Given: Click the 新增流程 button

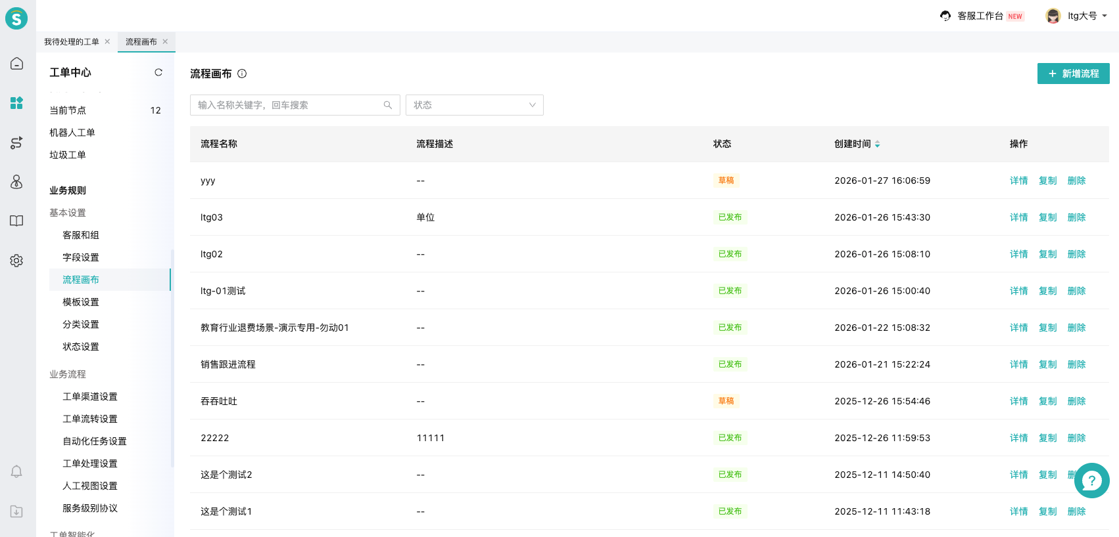Looking at the screenshot, I should (x=1073, y=74).
